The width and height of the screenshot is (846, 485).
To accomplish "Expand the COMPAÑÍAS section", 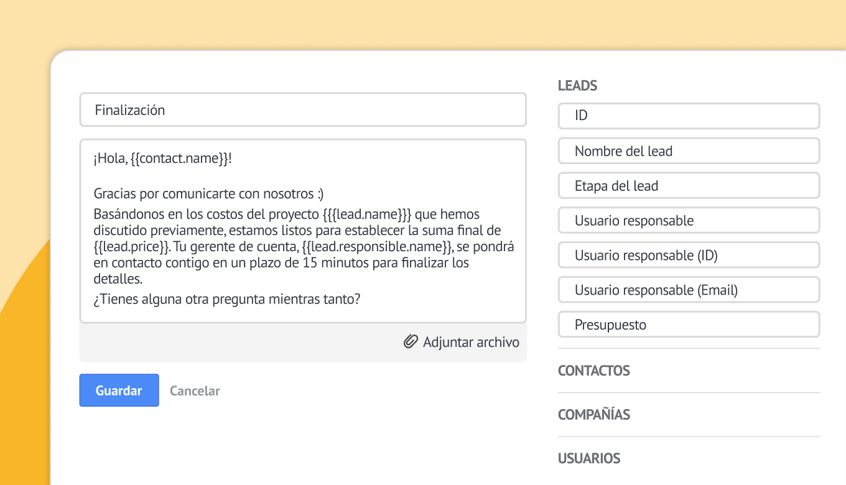I will coord(594,415).
